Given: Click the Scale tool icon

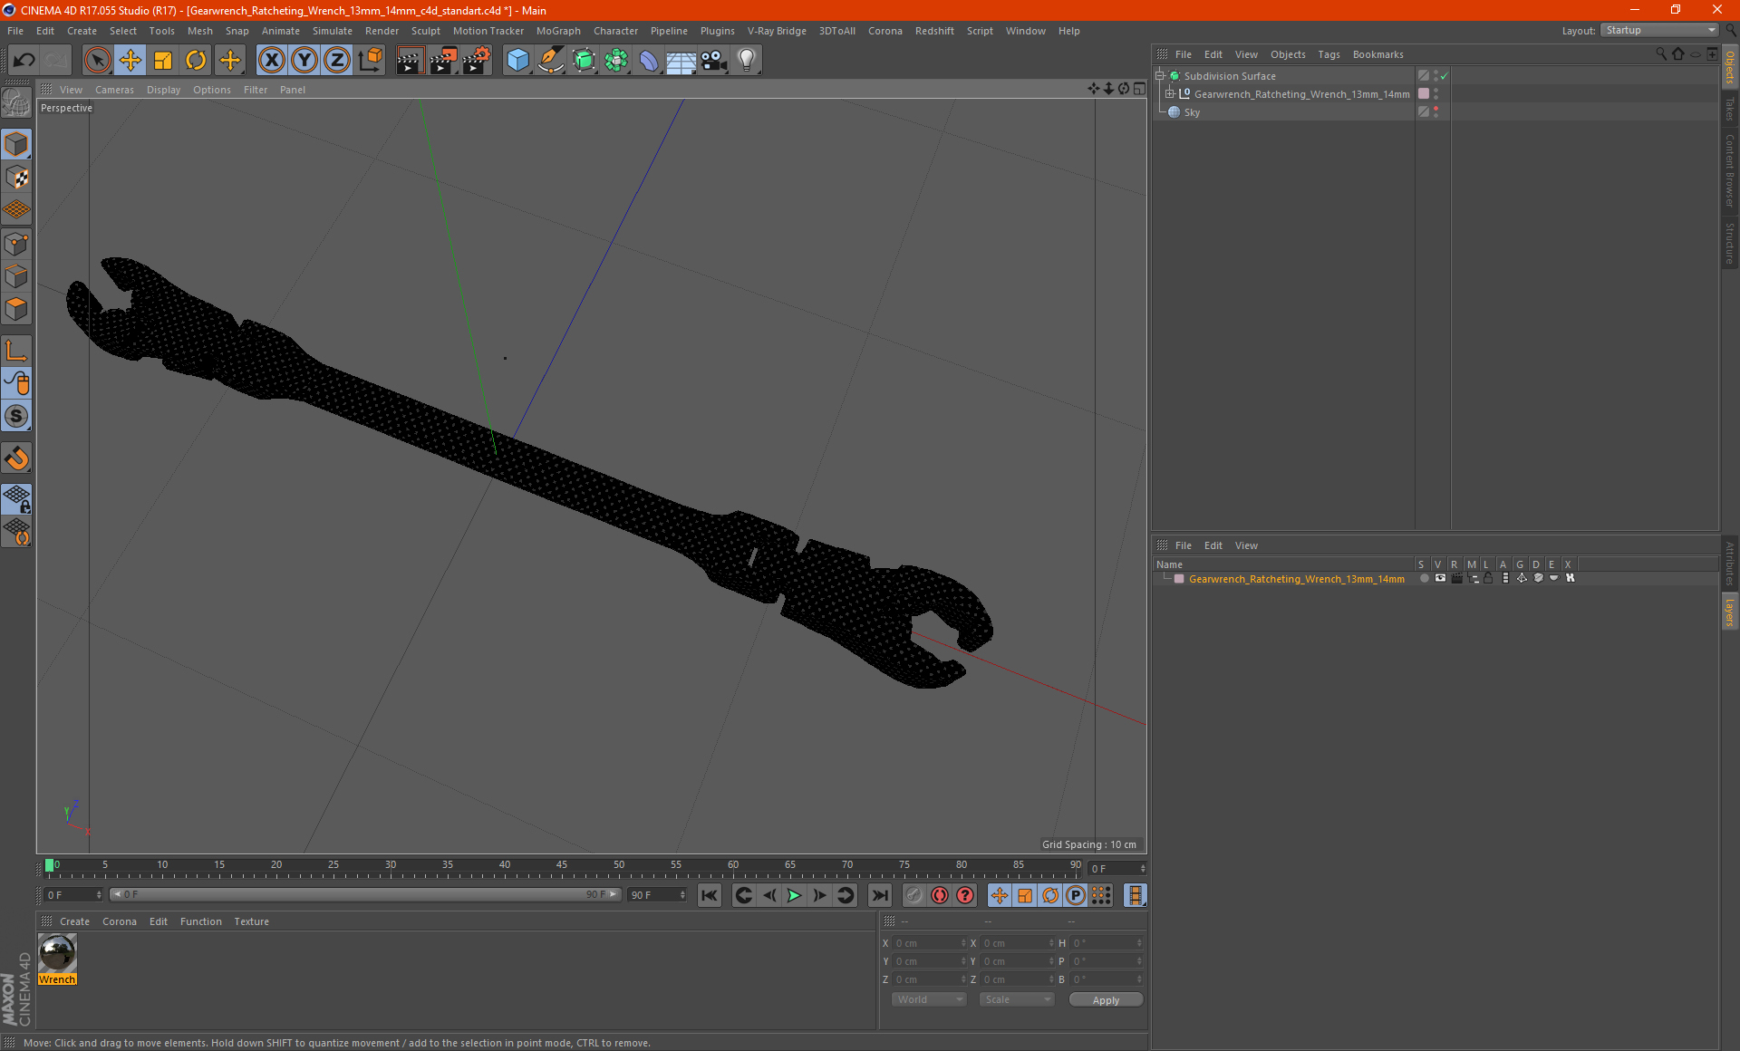Looking at the screenshot, I should (163, 61).
